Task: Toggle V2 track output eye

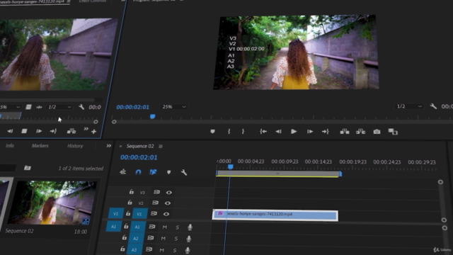Action: coord(168,203)
